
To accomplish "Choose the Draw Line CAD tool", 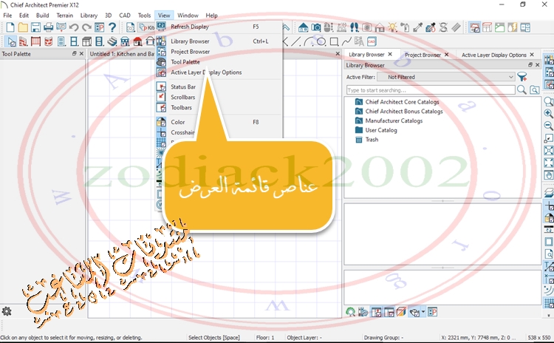I will (x=296, y=41).
